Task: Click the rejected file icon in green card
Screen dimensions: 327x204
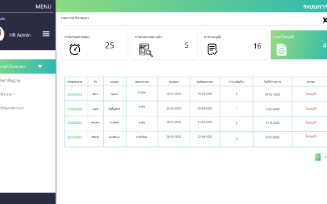Action: coord(281,49)
